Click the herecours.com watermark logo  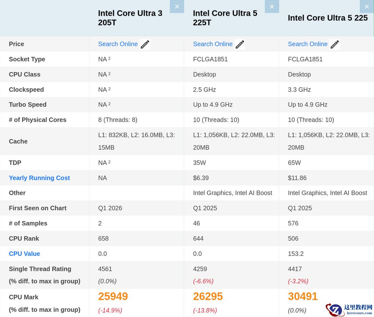[x=350, y=309]
